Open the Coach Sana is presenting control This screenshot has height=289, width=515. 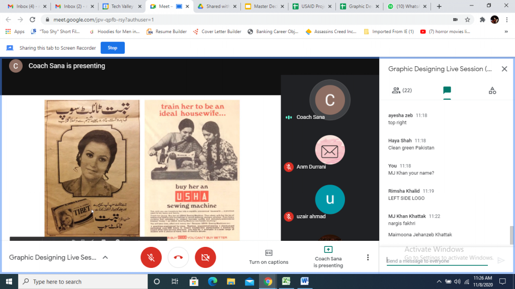(328, 257)
